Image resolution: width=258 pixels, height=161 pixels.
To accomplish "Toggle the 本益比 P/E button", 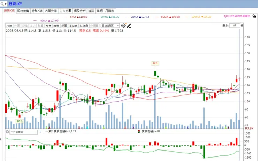I will tap(73, 26).
